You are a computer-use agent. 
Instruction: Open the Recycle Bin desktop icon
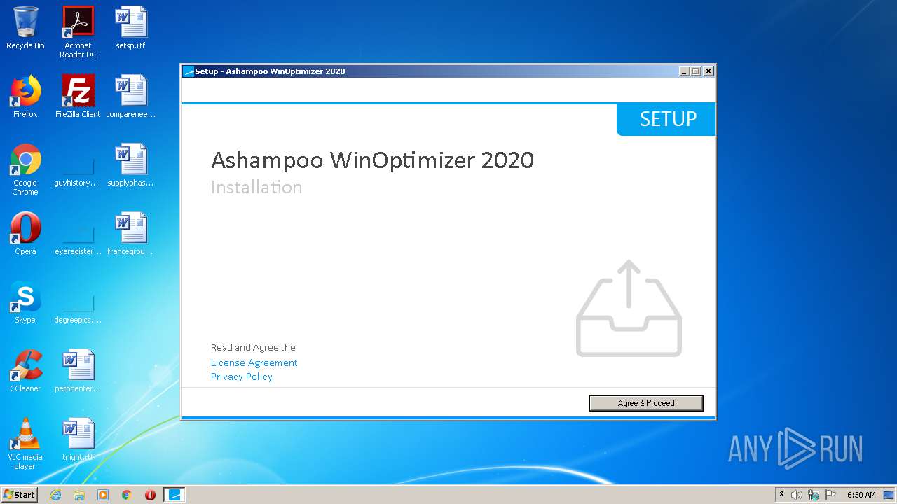25,28
